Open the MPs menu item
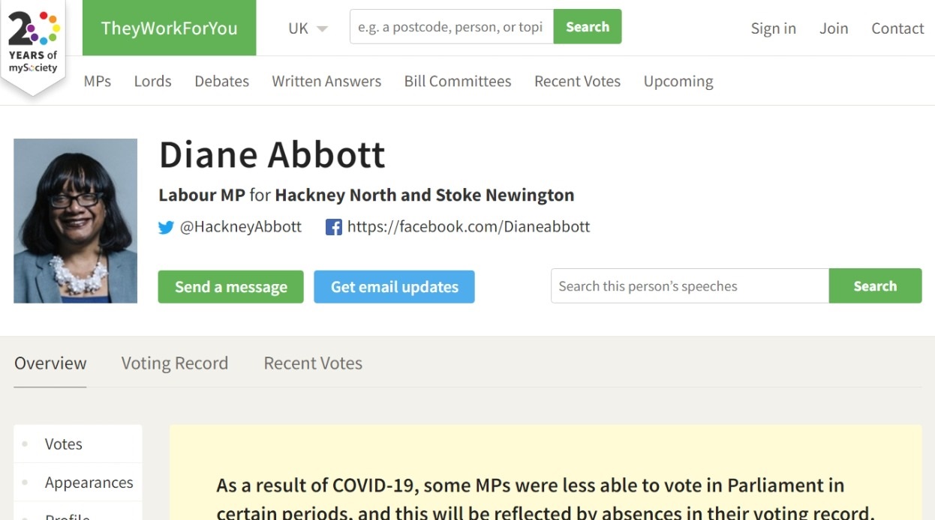Image resolution: width=935 pixels, height=520 pixels. [x=98, y=81]
